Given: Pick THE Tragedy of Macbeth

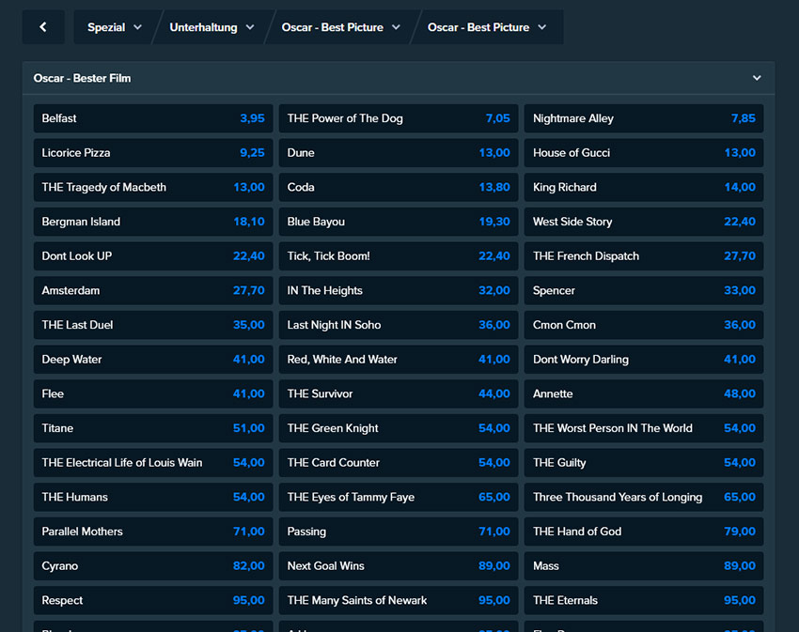Looking at the screenshot, I should (153, 188).
